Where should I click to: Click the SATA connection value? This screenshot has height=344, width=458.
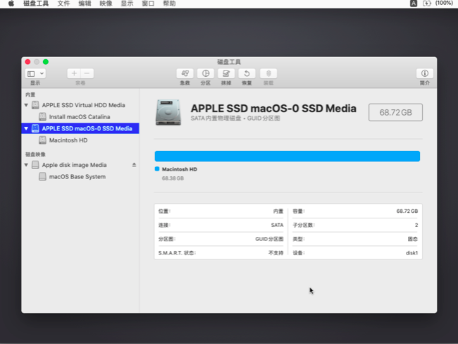point(277,225)
